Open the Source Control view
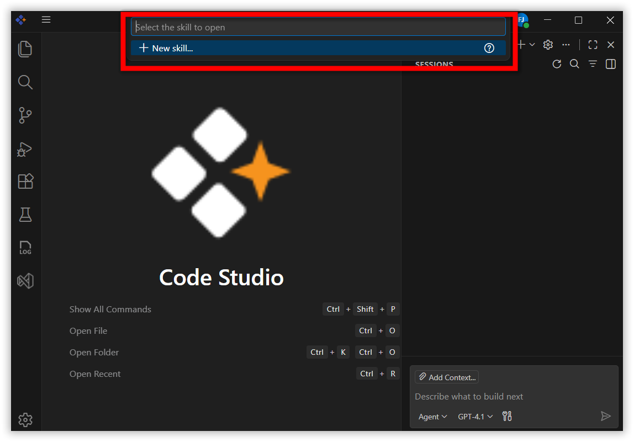Viewport: 634px width, 442px height. [x=25, y=115]
